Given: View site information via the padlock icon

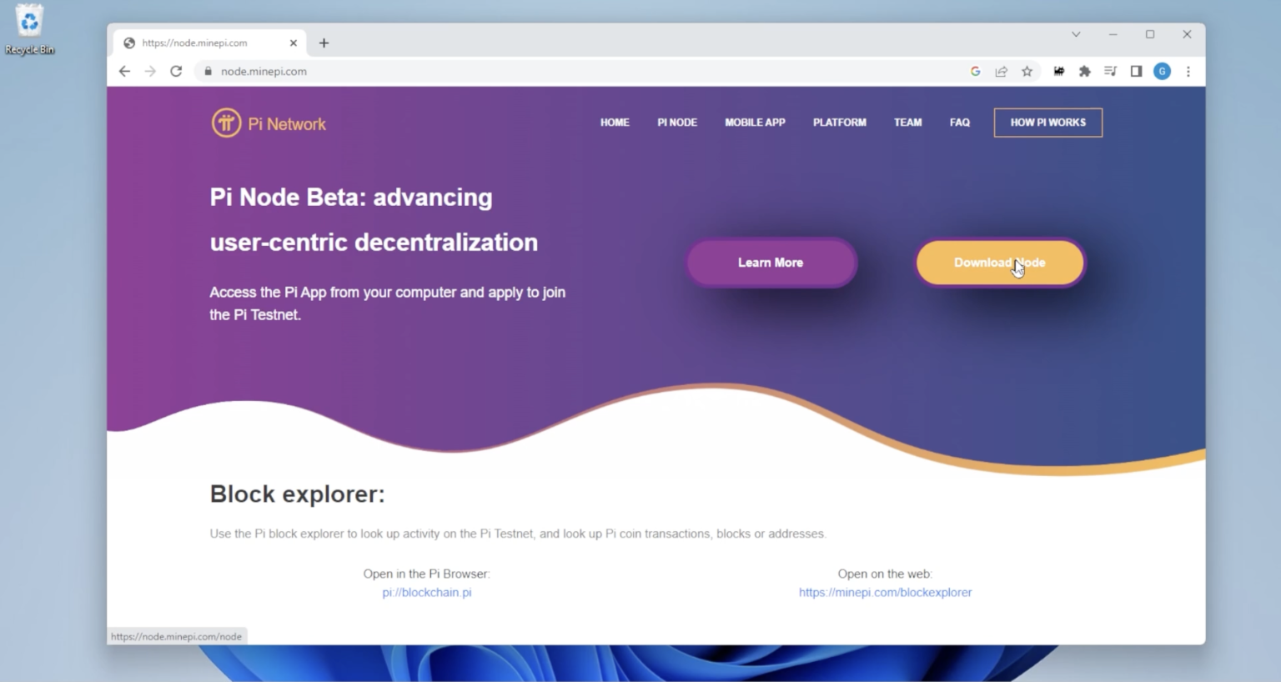Looking at the screenshot, I should pos(207,71).
